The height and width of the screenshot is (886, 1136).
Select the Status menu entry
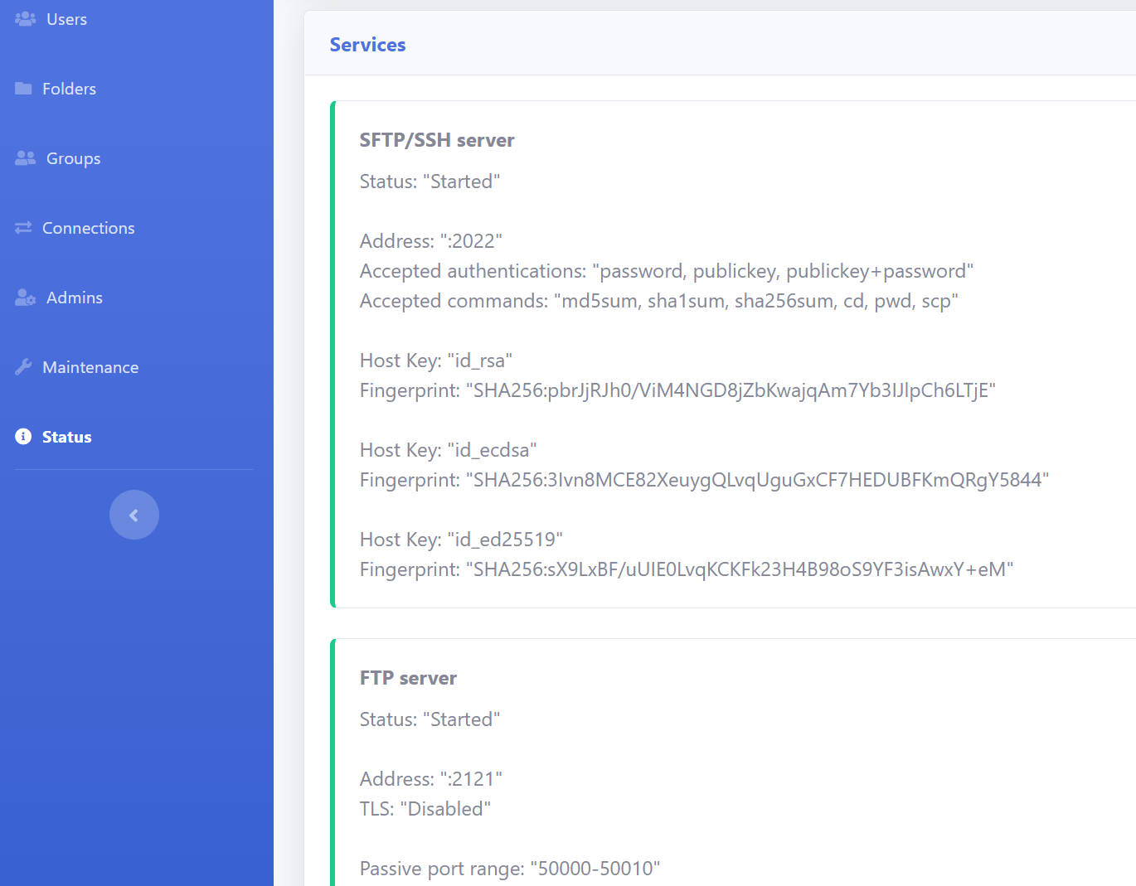coord(66,436)
